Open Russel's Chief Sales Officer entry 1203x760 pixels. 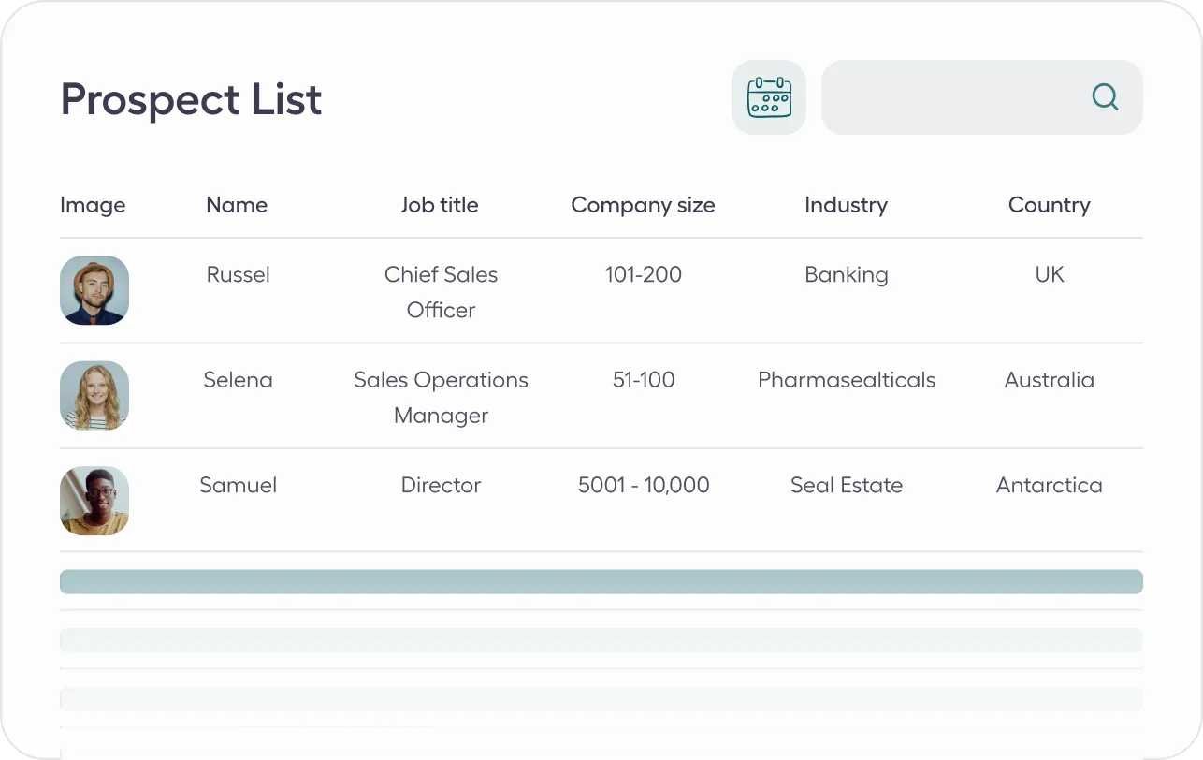tap(440, 291)
